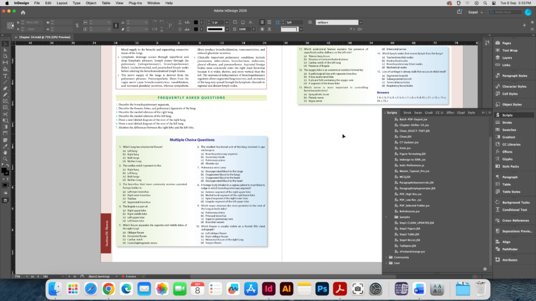Open Illustrator from the Dock
The width and height of the screenshot is (536, 301).
(286, 289)
